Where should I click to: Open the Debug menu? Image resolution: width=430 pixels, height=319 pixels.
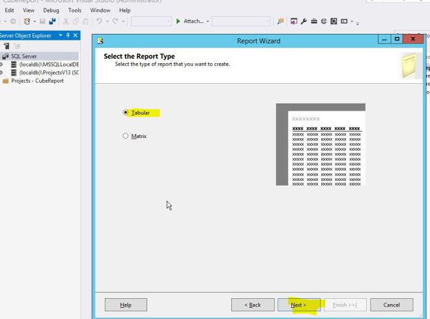click(51, 10)
